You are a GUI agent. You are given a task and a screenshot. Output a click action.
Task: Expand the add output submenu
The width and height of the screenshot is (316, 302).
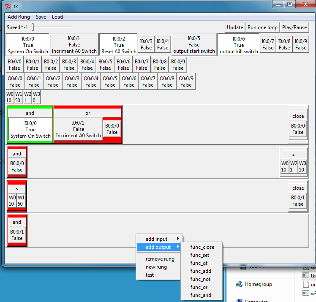coord(159,247)
